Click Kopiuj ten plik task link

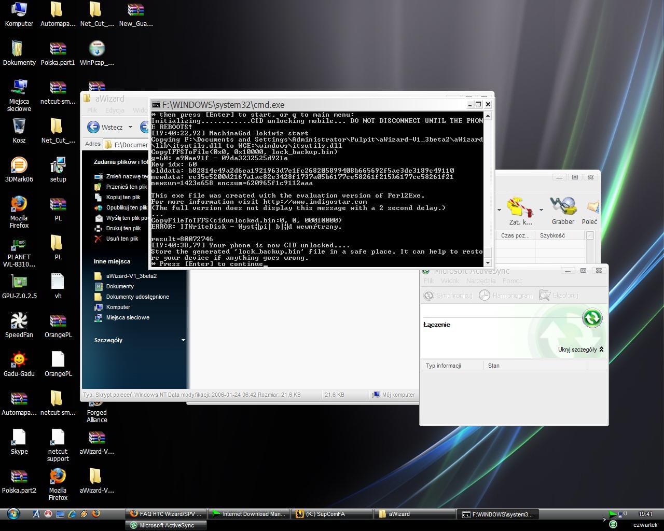coord(118,197)
